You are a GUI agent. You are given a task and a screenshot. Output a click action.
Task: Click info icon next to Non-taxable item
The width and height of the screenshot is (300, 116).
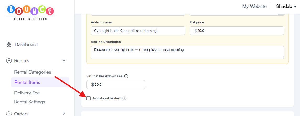(x=125, y=98)
